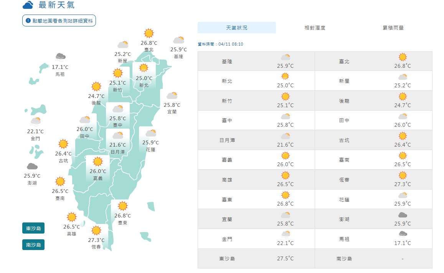Click the sun icon for 恆春 on map
The width and height of the screenshot is (444, 273).
[x=96, y=230]
